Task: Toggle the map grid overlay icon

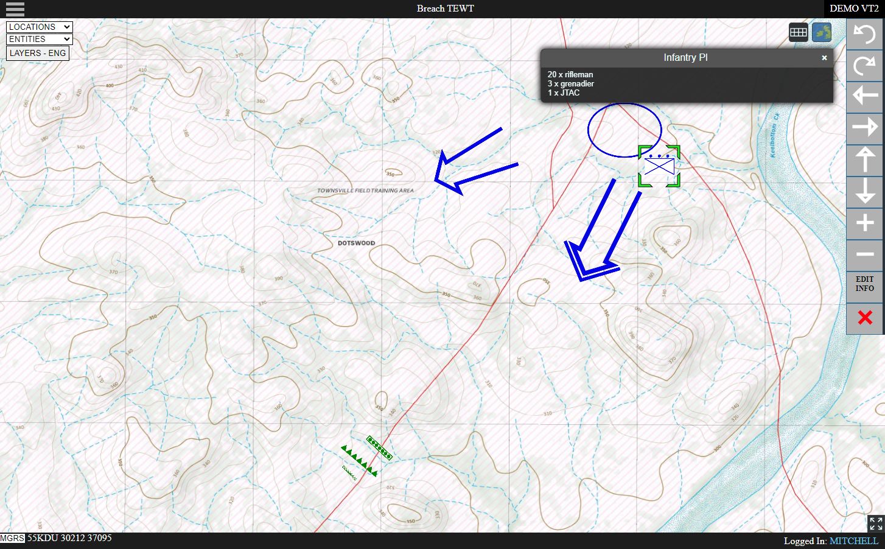Action: (798, 32)
